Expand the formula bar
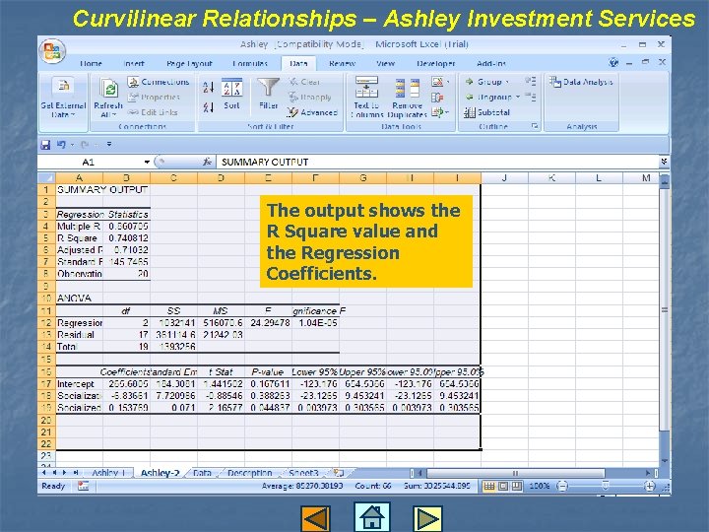Viewport: 709px width, 532px height. (x=664, y=162)
